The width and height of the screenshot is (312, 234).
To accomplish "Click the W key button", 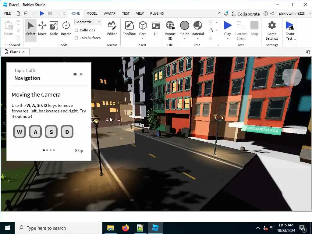I will pos(19,132).
